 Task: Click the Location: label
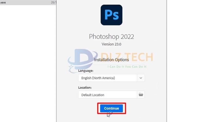tap(85, 88)
